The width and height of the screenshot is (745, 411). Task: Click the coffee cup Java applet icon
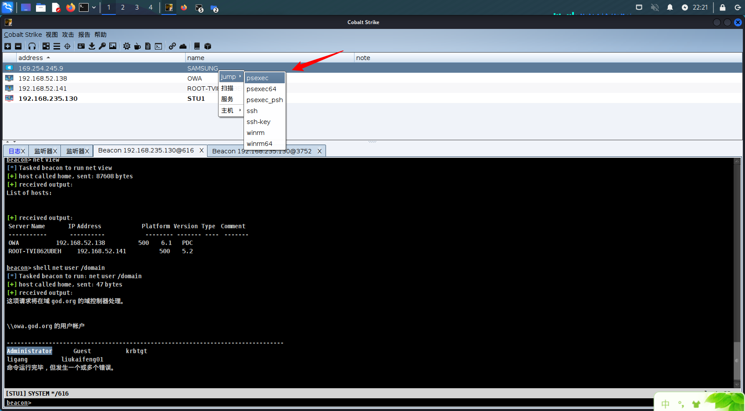click(x=137, y=46)
